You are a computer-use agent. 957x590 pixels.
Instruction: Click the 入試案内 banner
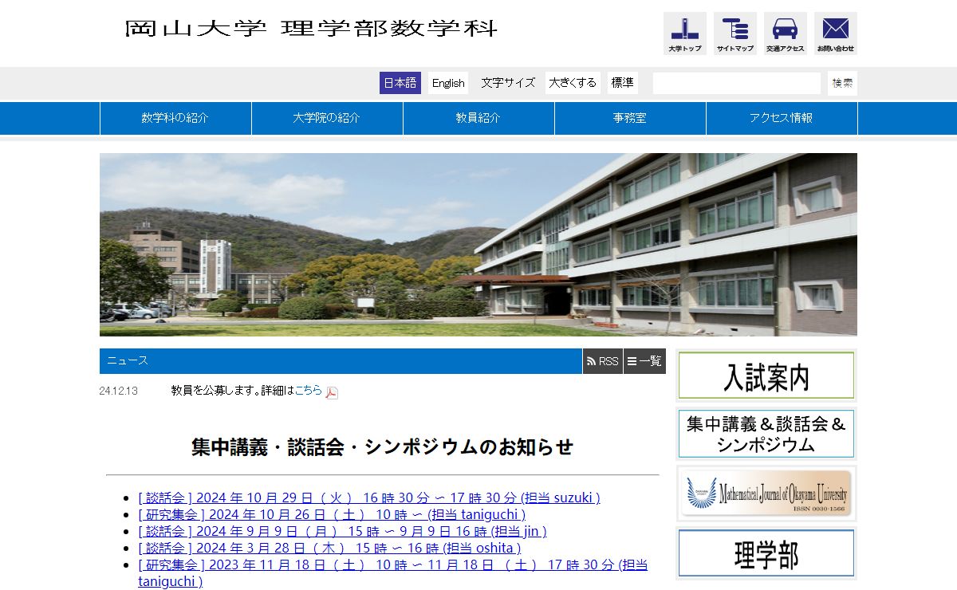tap(766, 376)
